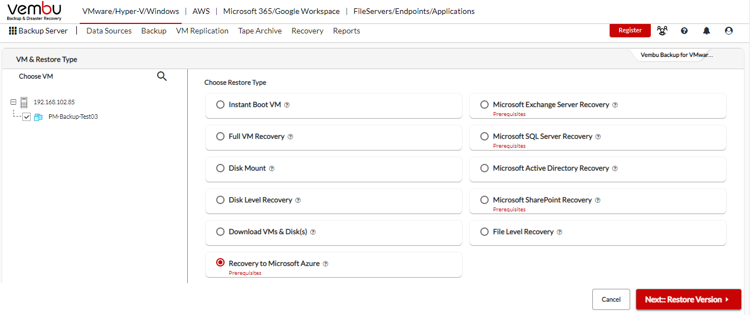The image size is (750, 315).
Task: Click the search icon beside Choose VM
Action: point(162,76)
